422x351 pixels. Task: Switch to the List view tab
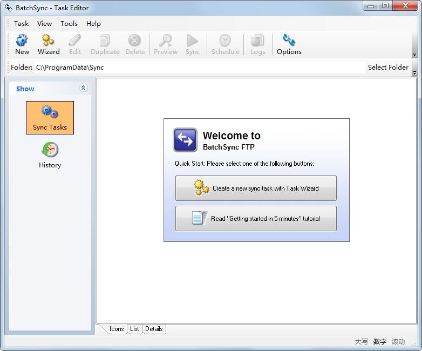pos(134,329)
